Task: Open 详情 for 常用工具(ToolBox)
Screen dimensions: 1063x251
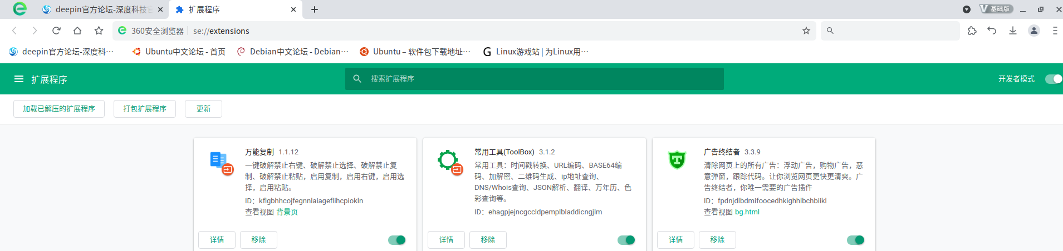Action: point(447,240)
